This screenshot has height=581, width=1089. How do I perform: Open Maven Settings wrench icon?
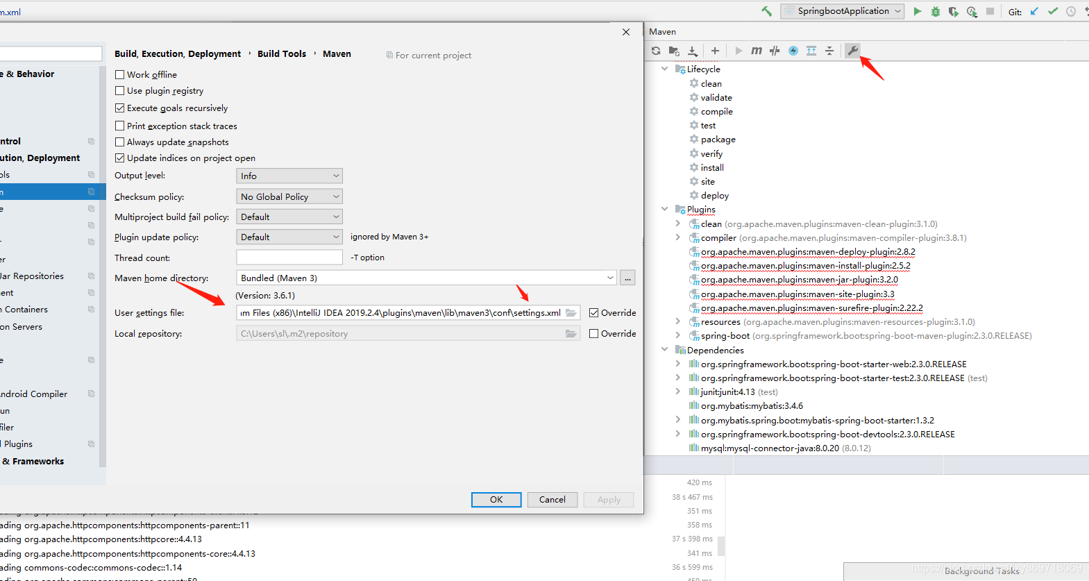tap(853, 51)
